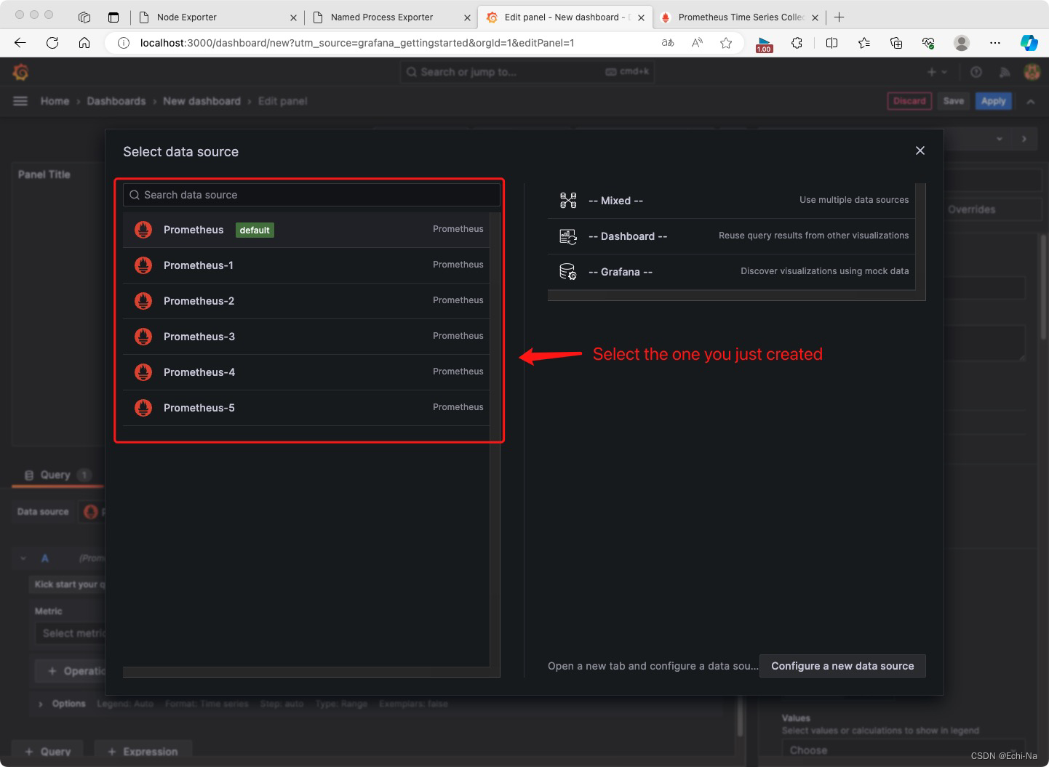Select the -- Dashboard -- data source
Screen dimensions: 1049x767
731,236
